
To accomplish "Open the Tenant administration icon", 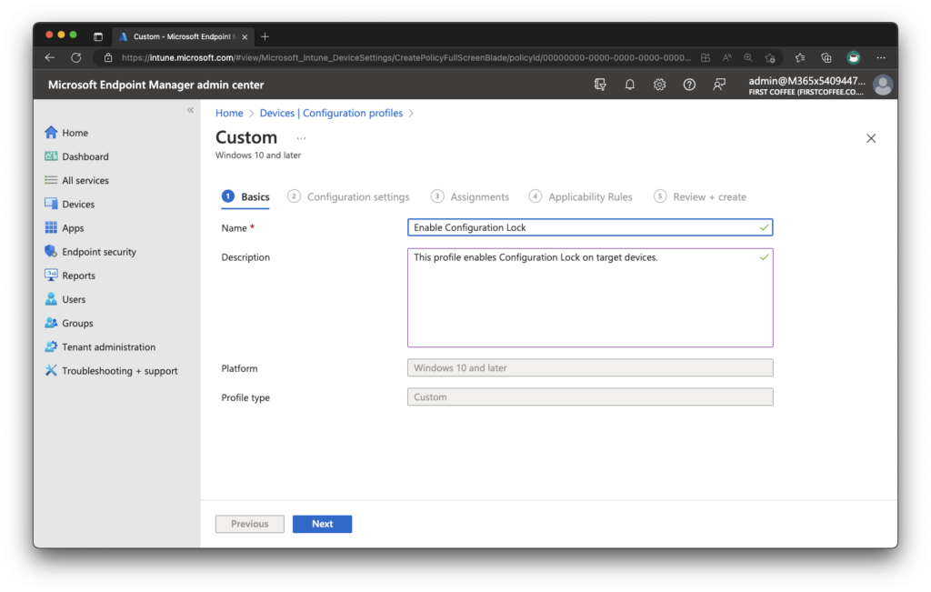I will coord(51,346).
